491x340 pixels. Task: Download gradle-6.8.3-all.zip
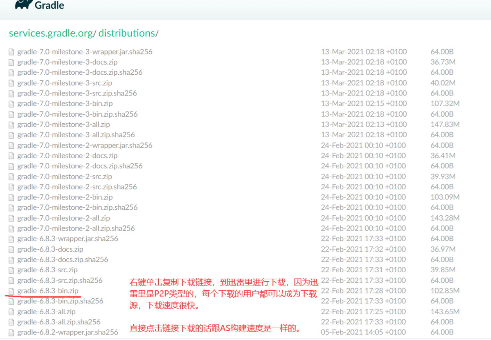tap(46, 312)
